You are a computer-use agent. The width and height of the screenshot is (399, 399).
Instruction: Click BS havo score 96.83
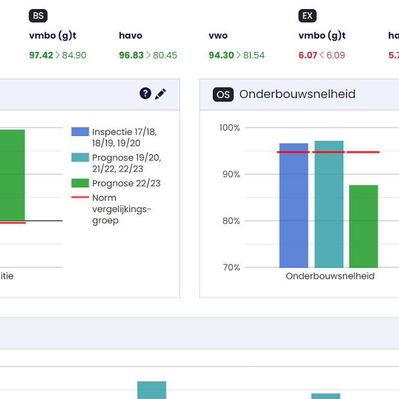click(131, 55)
